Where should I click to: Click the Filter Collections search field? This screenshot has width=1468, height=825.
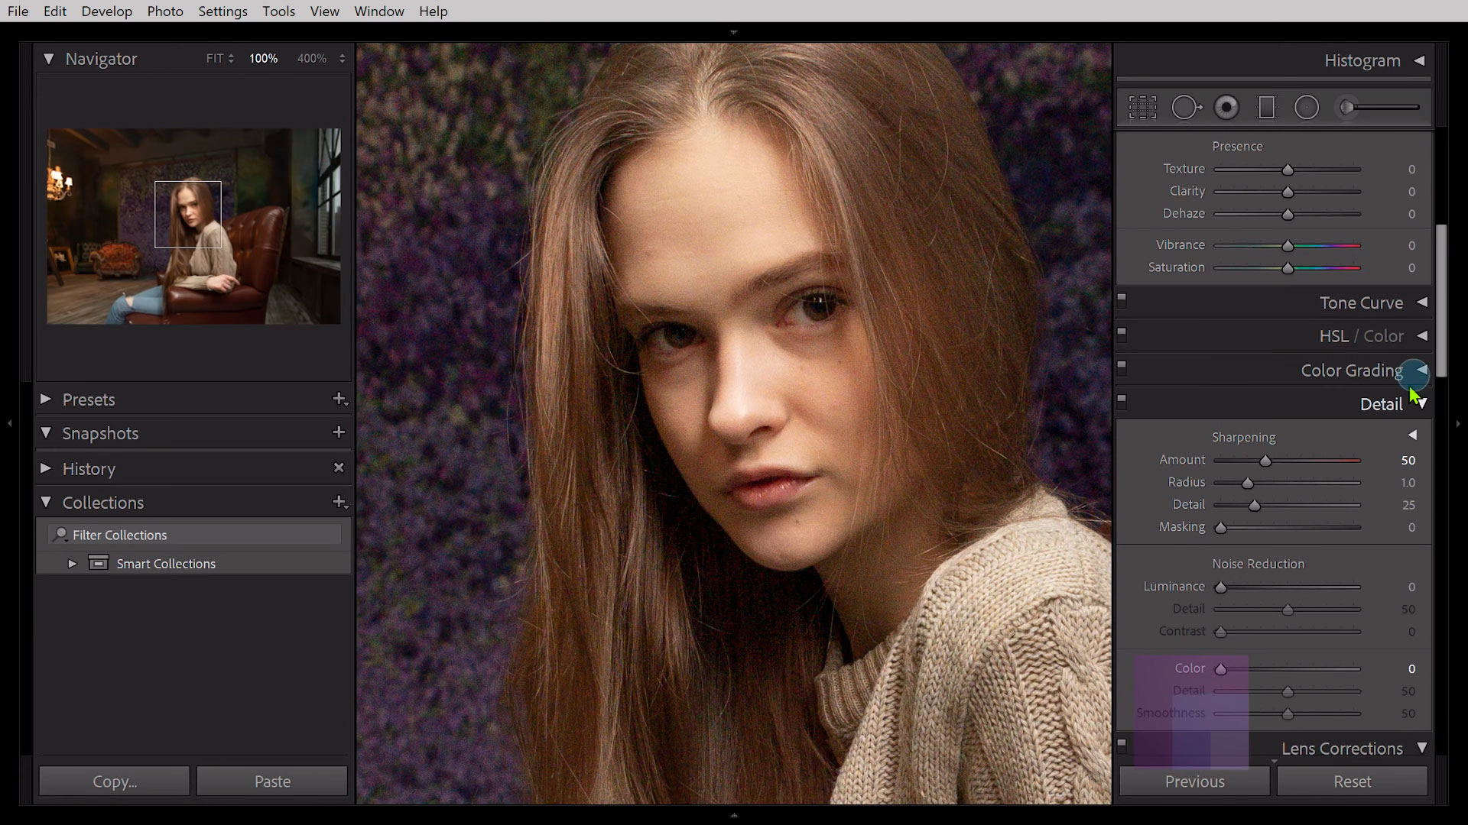[195, 535]
